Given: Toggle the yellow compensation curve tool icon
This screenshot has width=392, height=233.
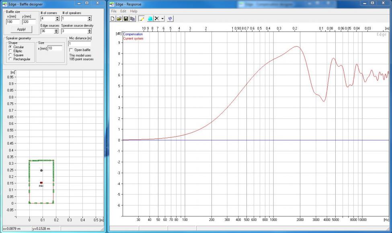Looking at the screenshot, I should pos(142,19).
